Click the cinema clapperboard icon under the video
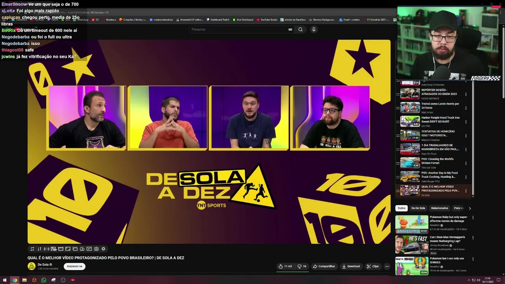Screen dimensions: 505x284 coord(61,249)
